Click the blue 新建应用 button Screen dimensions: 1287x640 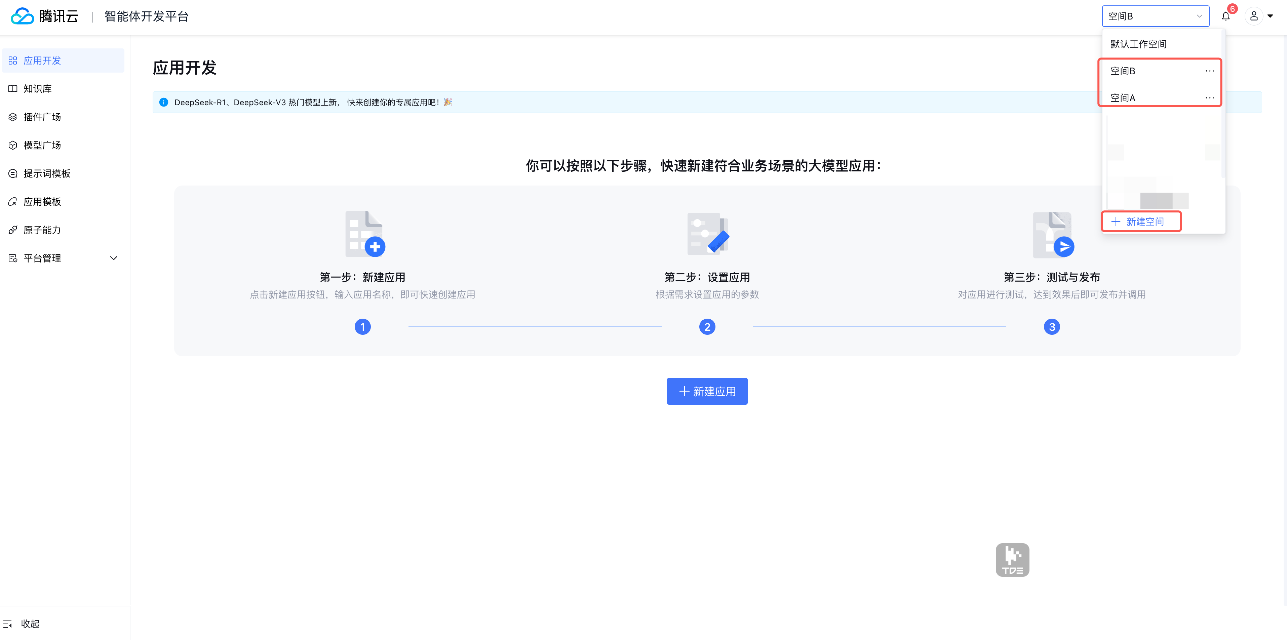(x=707, y=391)
